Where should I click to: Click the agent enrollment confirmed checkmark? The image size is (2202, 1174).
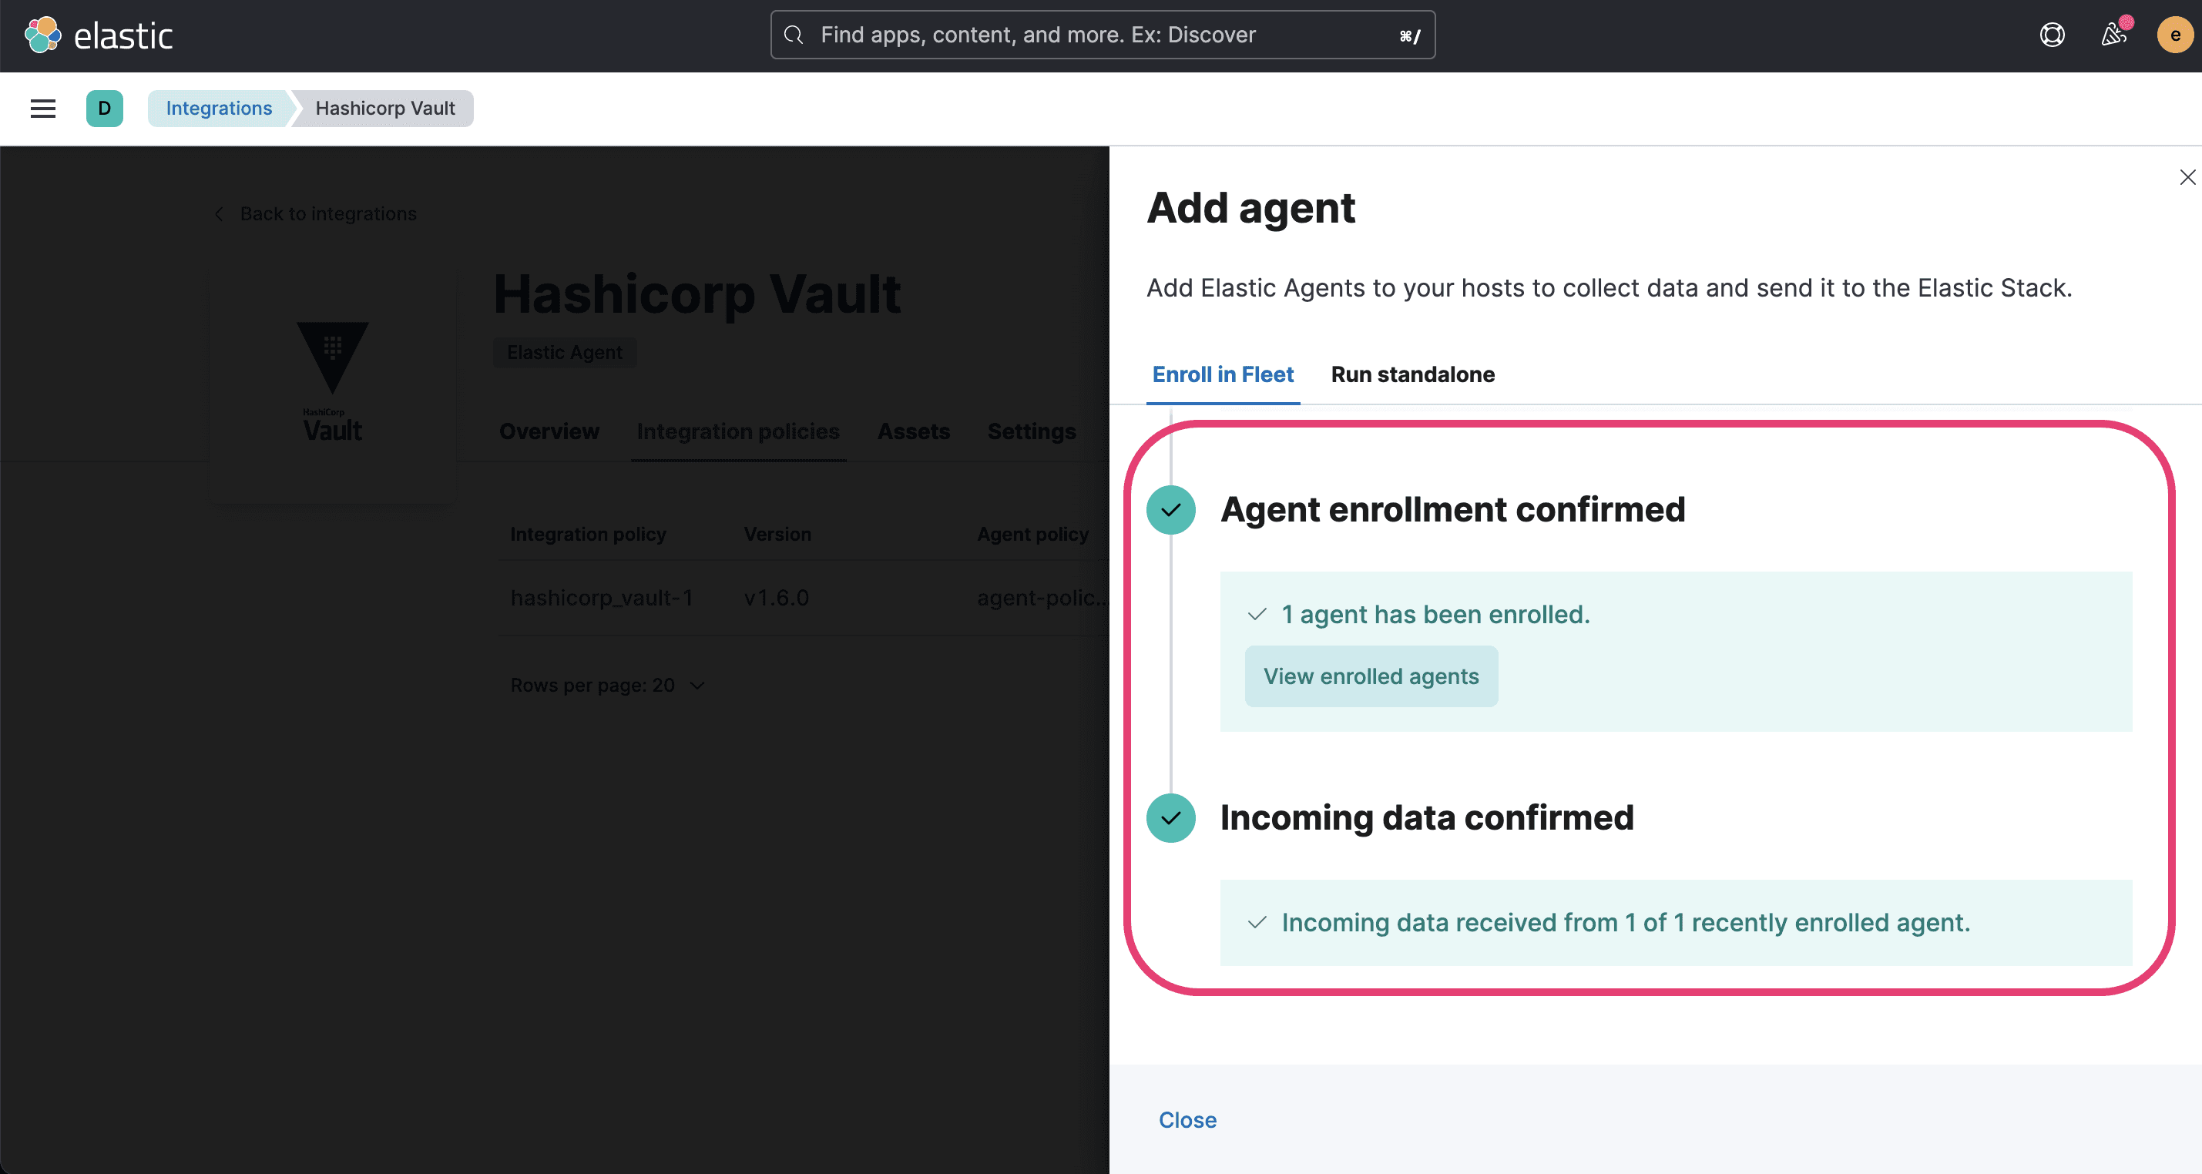coord(1171,508)
